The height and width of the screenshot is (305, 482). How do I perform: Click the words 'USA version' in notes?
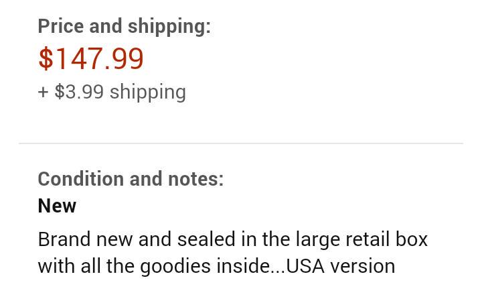[x=341, y=266]
